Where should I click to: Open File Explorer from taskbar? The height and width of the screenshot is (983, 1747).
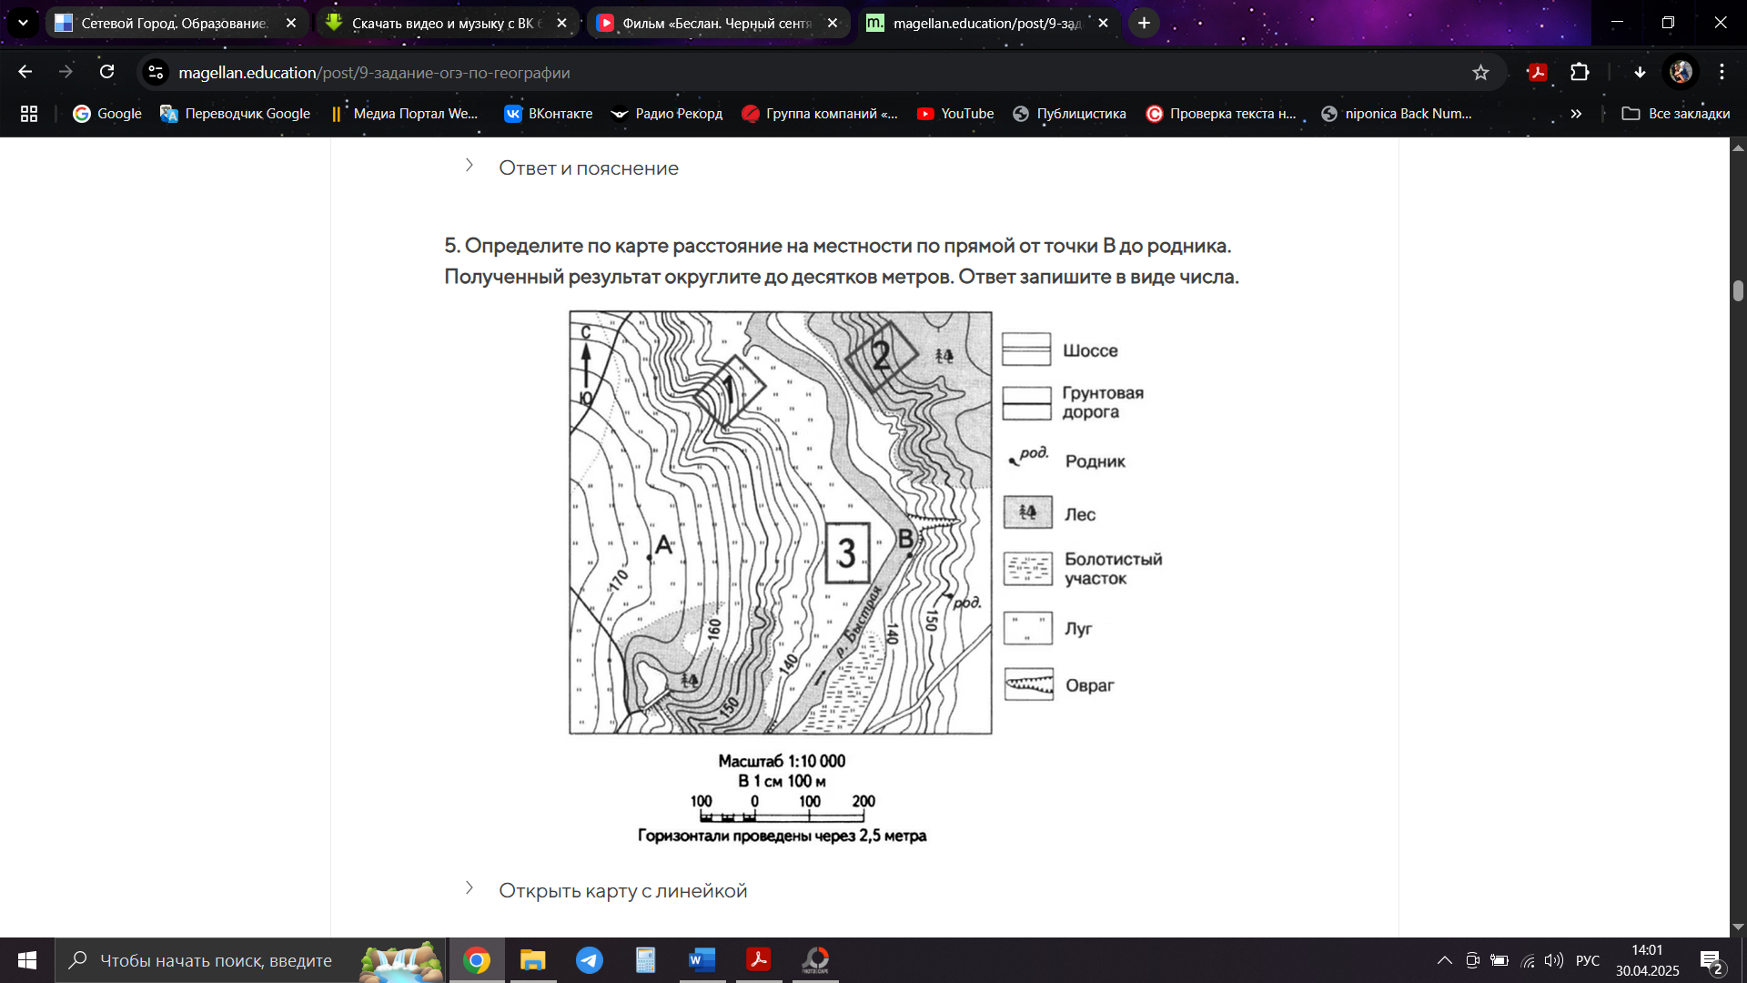click(533, 960)
